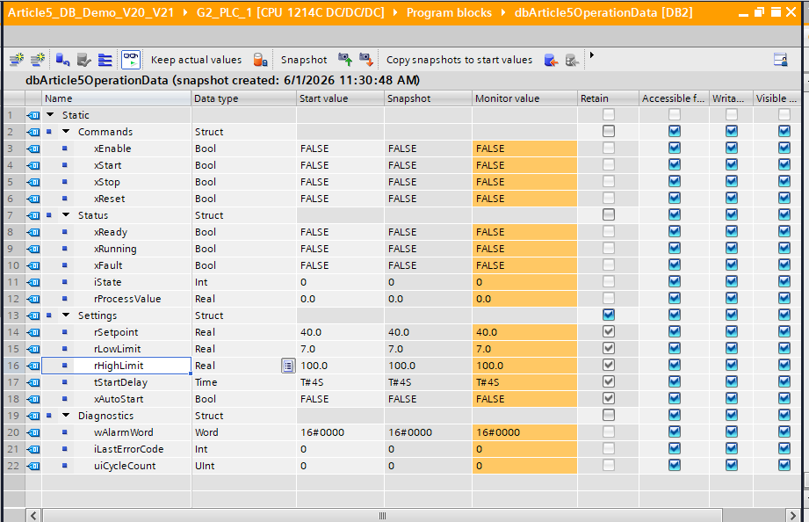Click the Retain column header

[609, 98]
